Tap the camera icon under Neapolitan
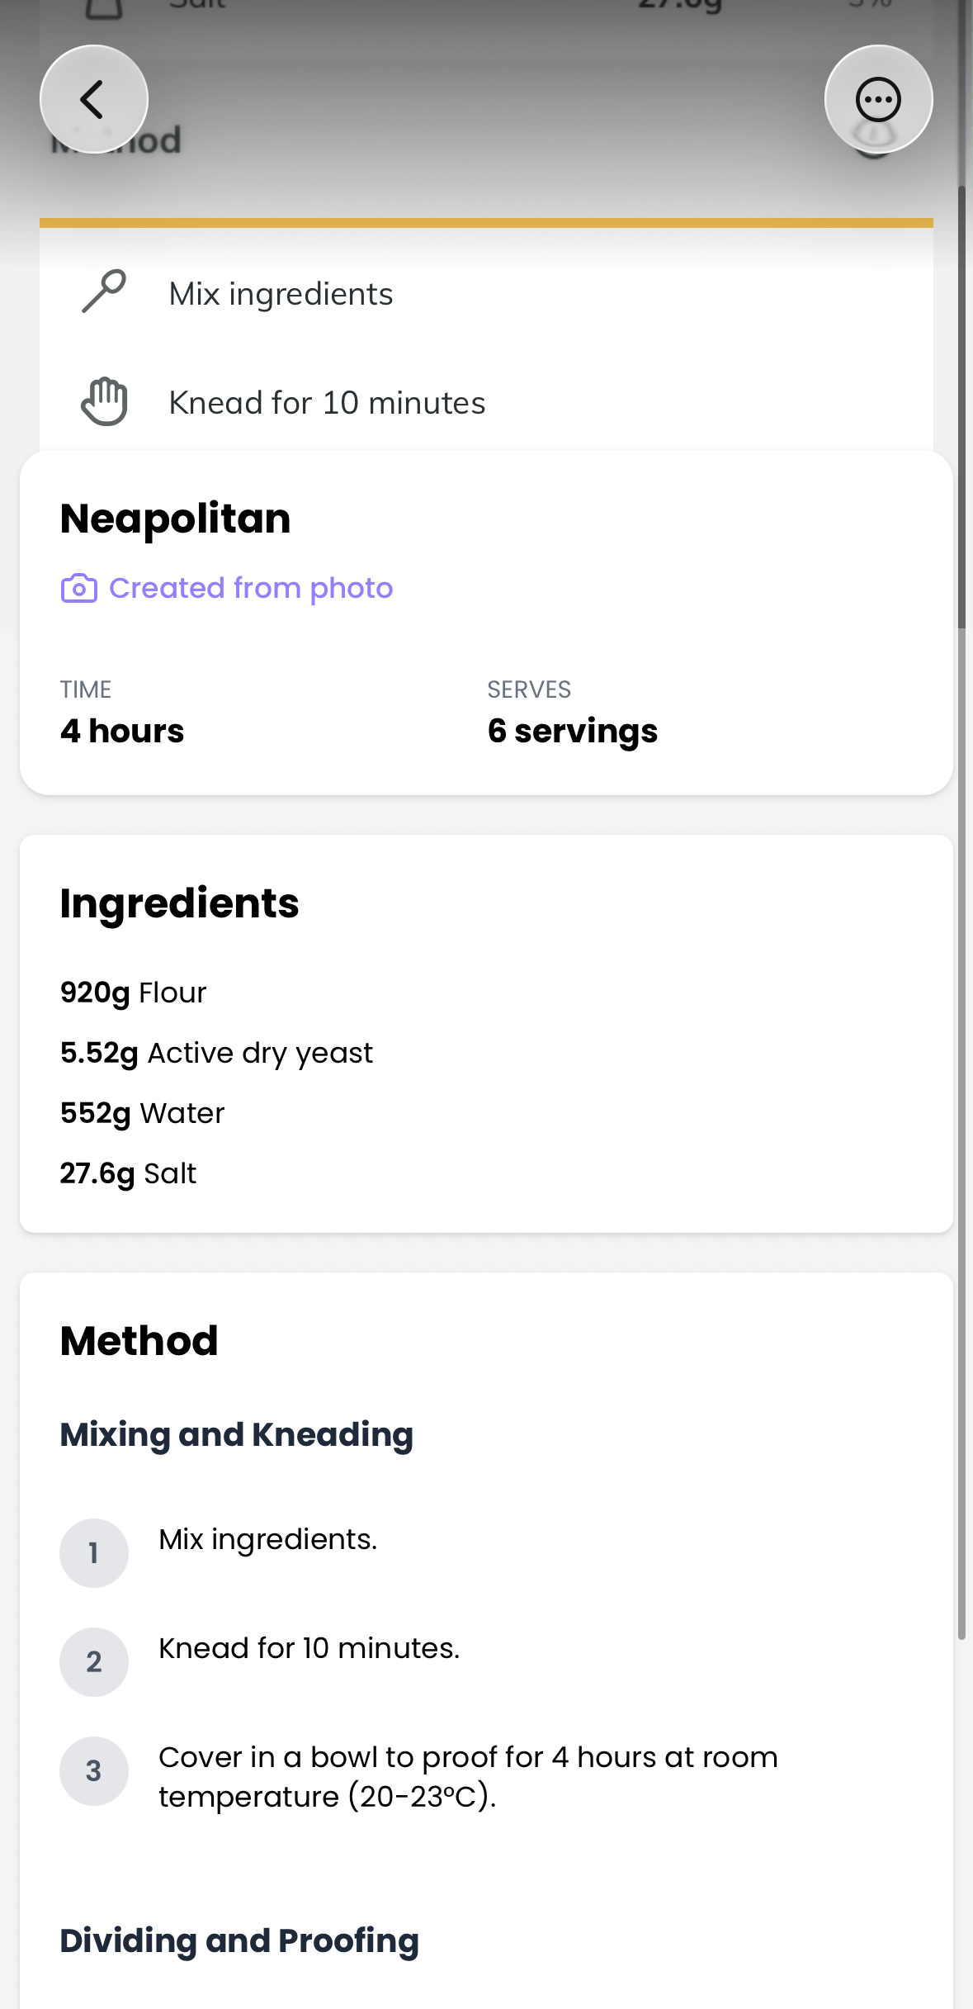The height and width of the screenshot is (2009, 973). click(79, 589)
